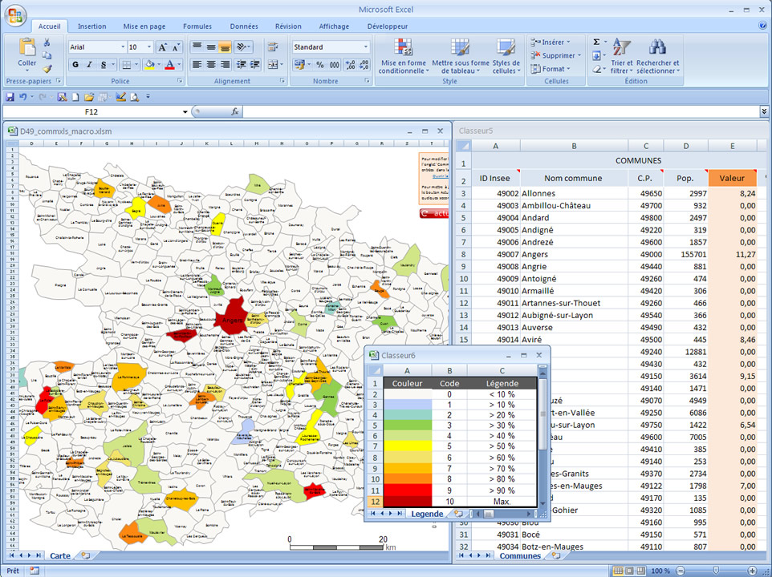Decrease font size with small A icon
The width and height of the screenshot is (772, 577).
click(x=176, y=47)
